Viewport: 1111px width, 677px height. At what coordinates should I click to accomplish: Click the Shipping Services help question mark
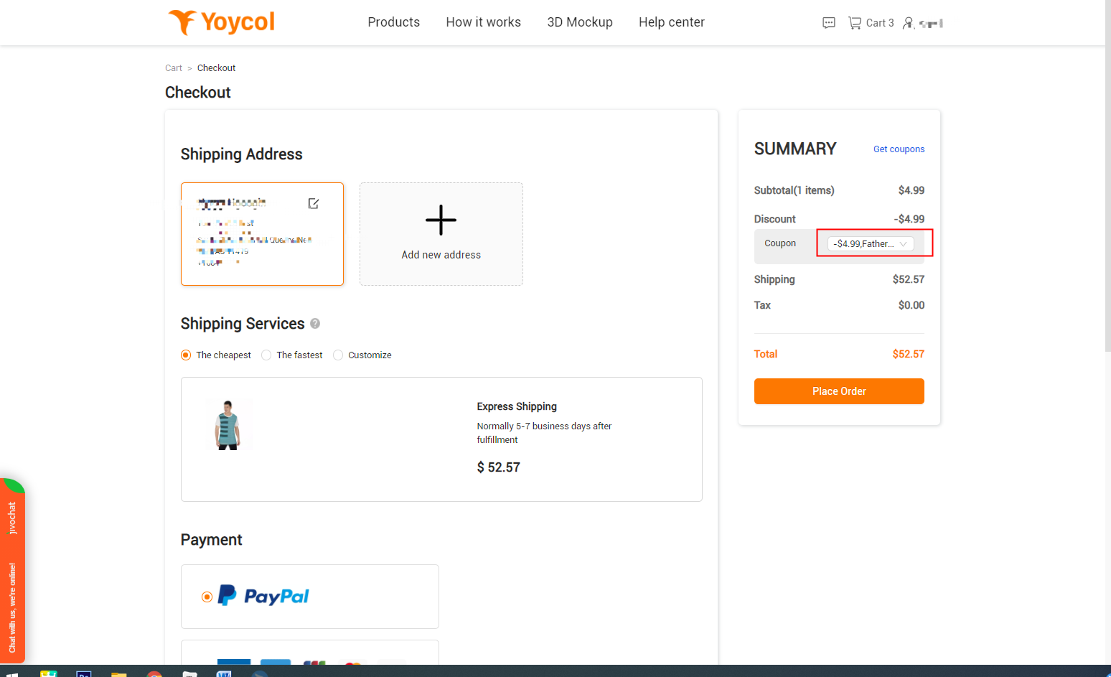(x=314, y=324)
